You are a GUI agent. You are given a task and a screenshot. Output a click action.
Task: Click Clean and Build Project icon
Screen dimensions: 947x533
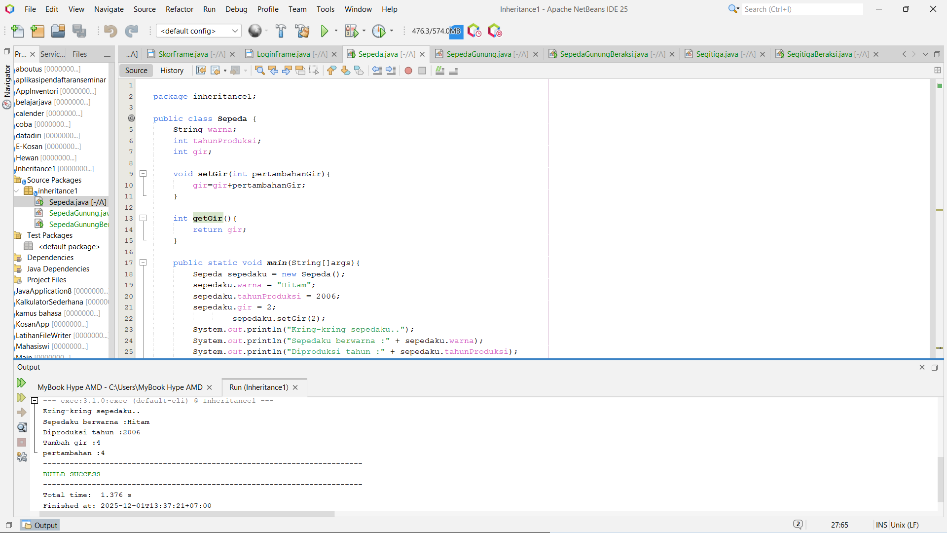point(302,31)
